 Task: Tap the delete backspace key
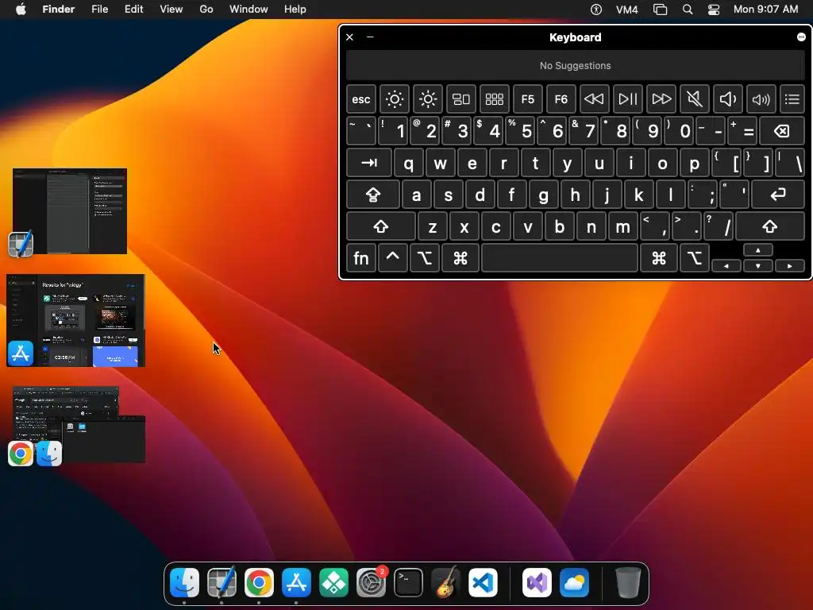point(782,131)
